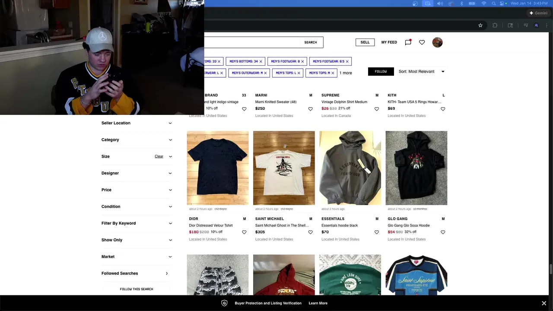Image resolution: width=553 pixels, height=311 pixels.
Task: Remove Men's Footwear: 8 filter
Action: (x=302, y=61)
